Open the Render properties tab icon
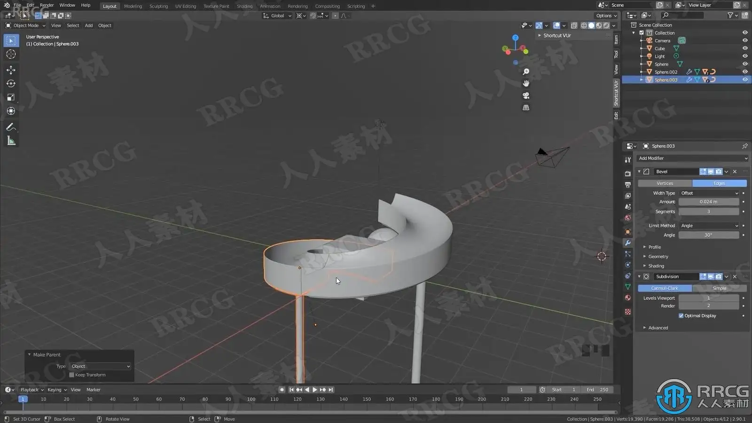 (627, 173)
